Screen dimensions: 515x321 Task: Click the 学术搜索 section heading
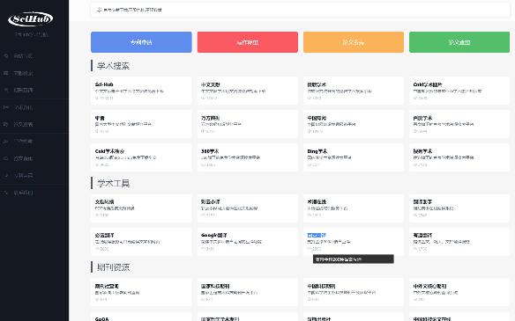click(x=113, y=66)
